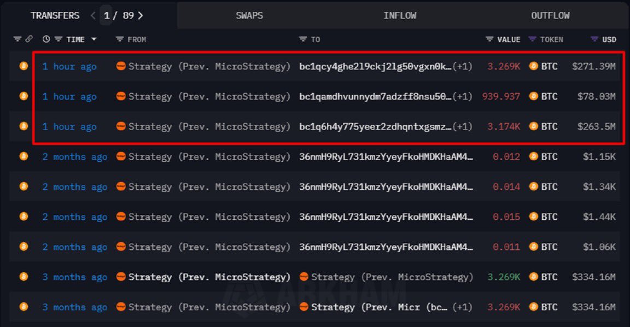Click value 0.011
This screenshot has height=327, width=630.
[x=506, y=247]
